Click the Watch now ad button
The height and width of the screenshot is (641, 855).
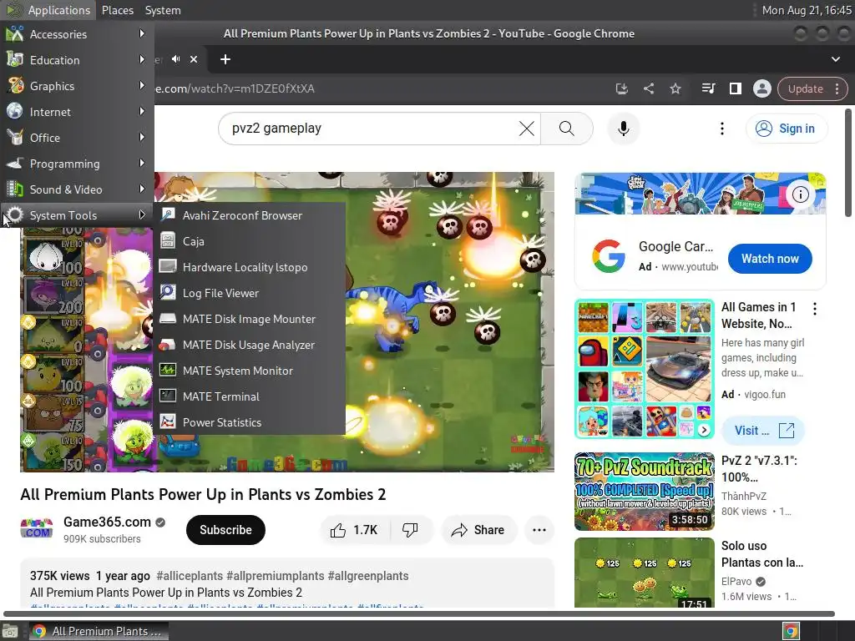[769, 259]
